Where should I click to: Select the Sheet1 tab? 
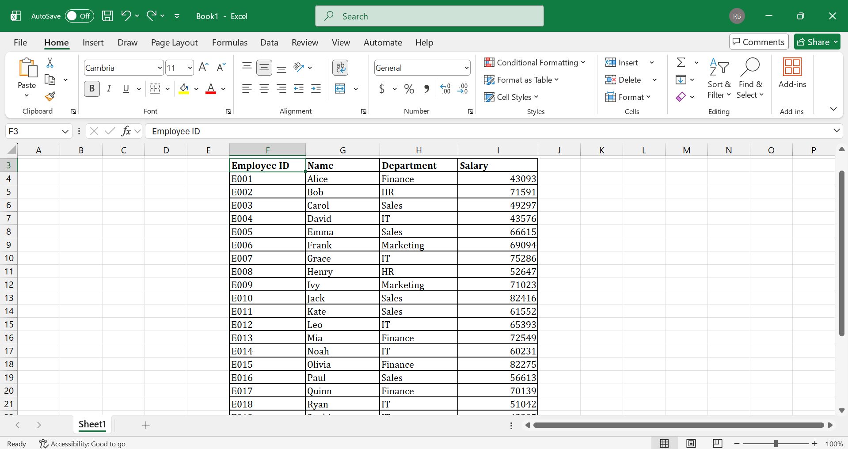click(x=92, y=425)
